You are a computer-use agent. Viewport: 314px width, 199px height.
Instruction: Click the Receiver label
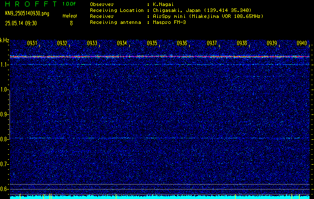tap(102, 16)
